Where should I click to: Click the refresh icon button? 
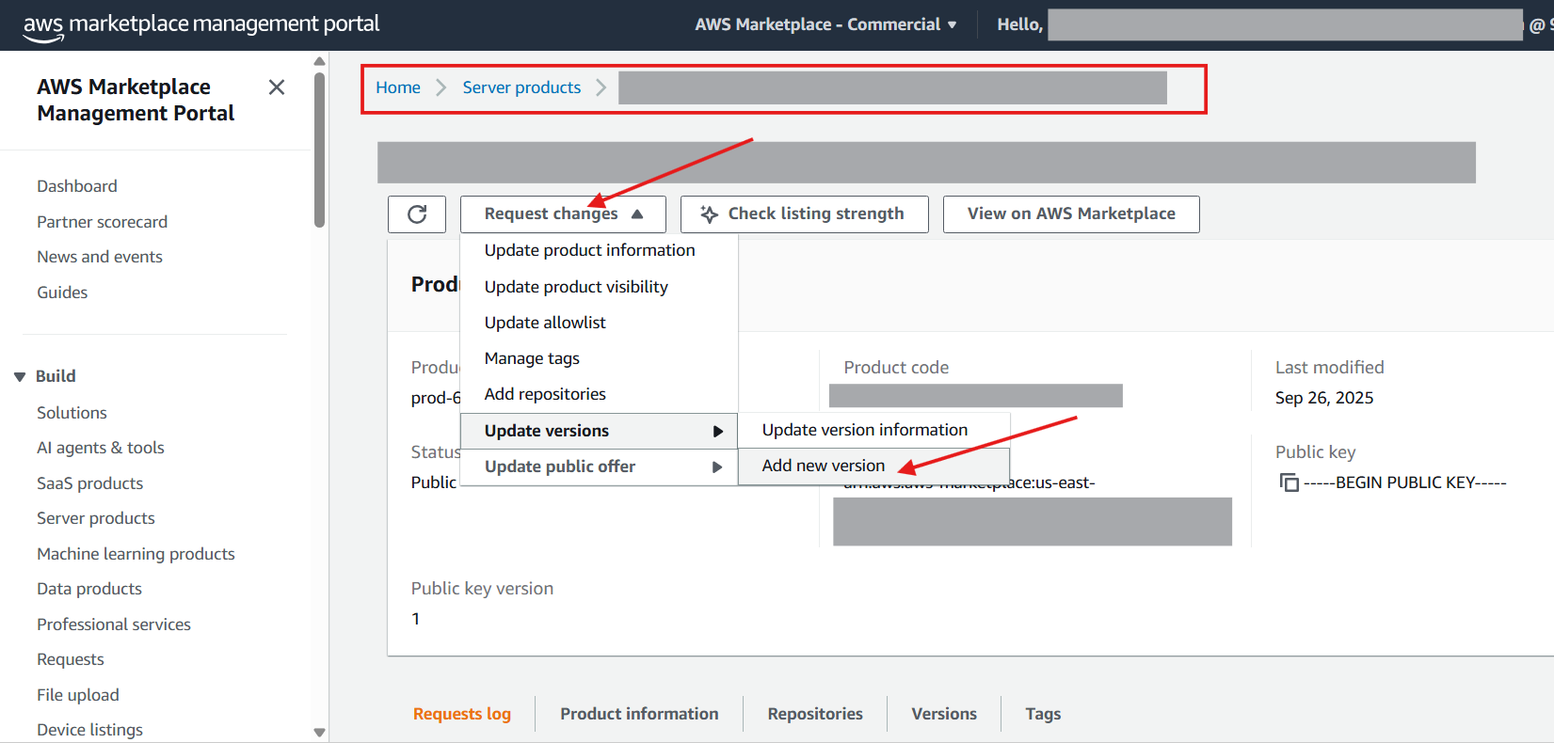[x=417, y=214]
